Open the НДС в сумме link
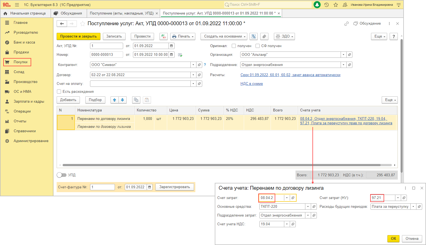 pyautogui.click(x=251, y=84)
